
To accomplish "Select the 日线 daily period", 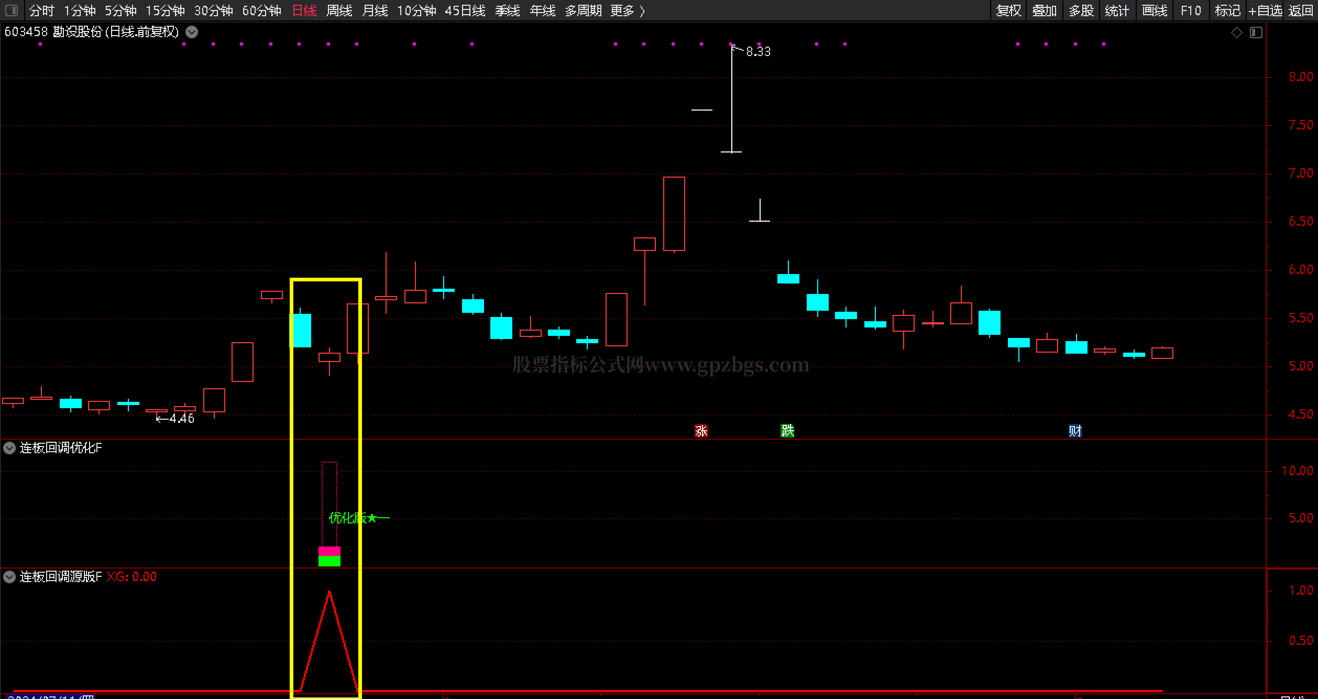I will (304, 10).
